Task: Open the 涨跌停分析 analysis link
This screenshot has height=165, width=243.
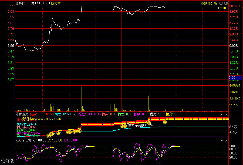Action: [x=209, y=3]
